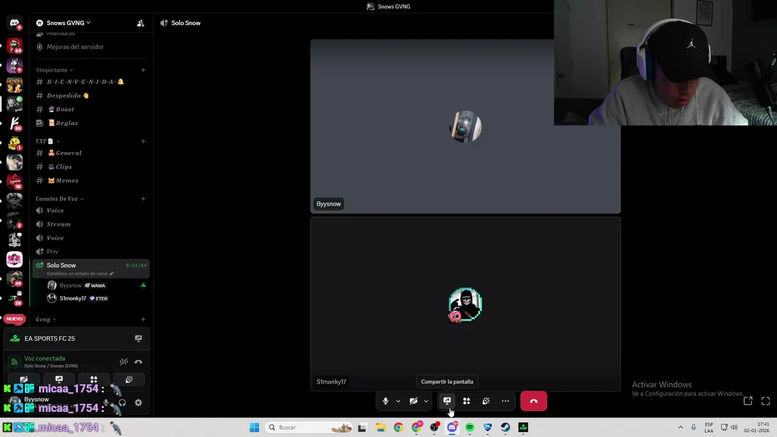Share screen from left voice panel
The image size is (777, 437).
coord(59,380)
